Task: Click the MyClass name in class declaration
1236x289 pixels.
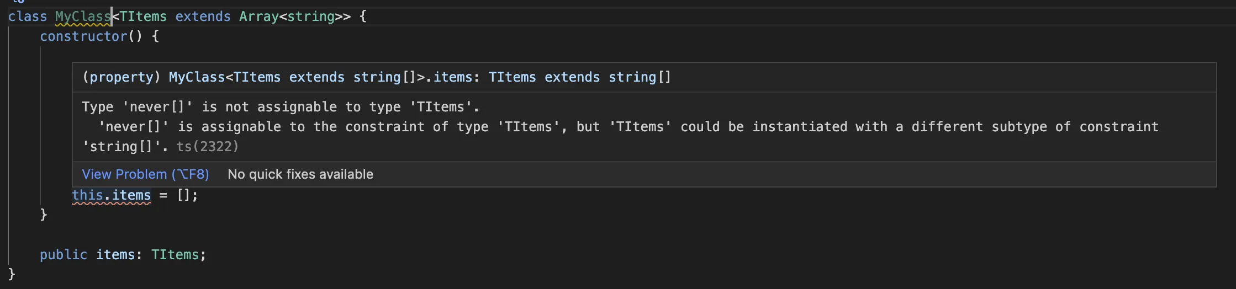Action: tap(82, 17)
